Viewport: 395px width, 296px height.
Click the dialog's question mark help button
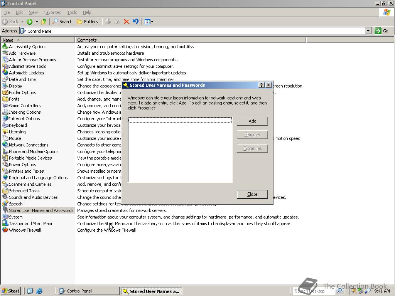click(x=262, y=85)
